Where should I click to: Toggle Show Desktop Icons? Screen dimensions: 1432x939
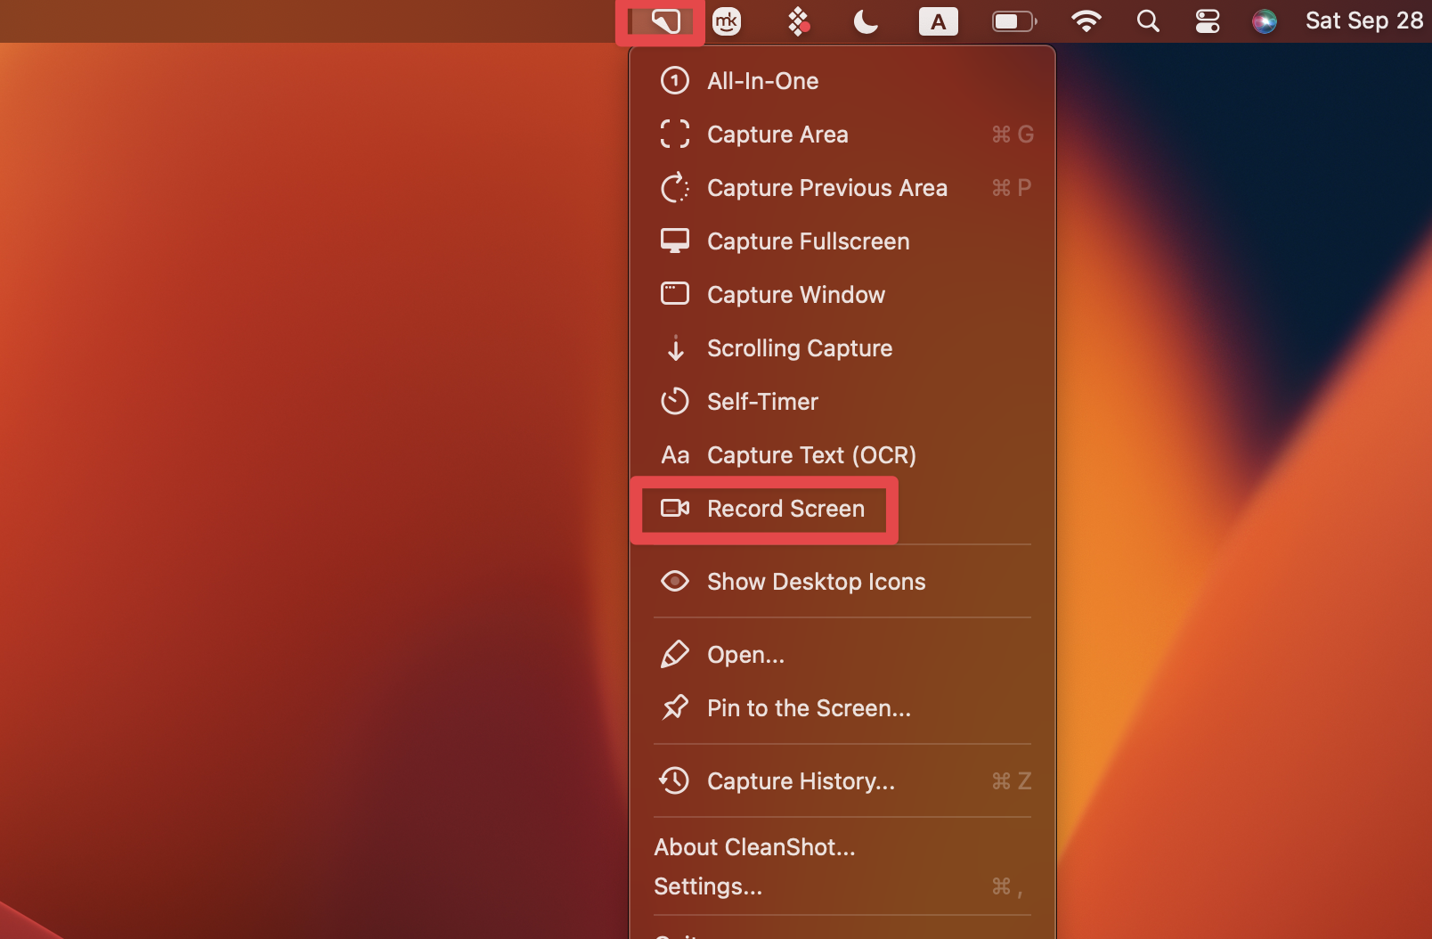(x=816, y=581)
